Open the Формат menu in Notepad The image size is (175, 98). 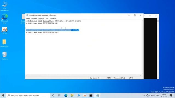coord(41,19)
